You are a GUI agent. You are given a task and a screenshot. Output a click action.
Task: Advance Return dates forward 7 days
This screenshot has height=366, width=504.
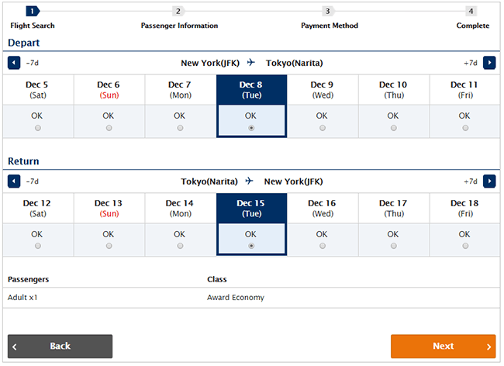click(489, 181)
